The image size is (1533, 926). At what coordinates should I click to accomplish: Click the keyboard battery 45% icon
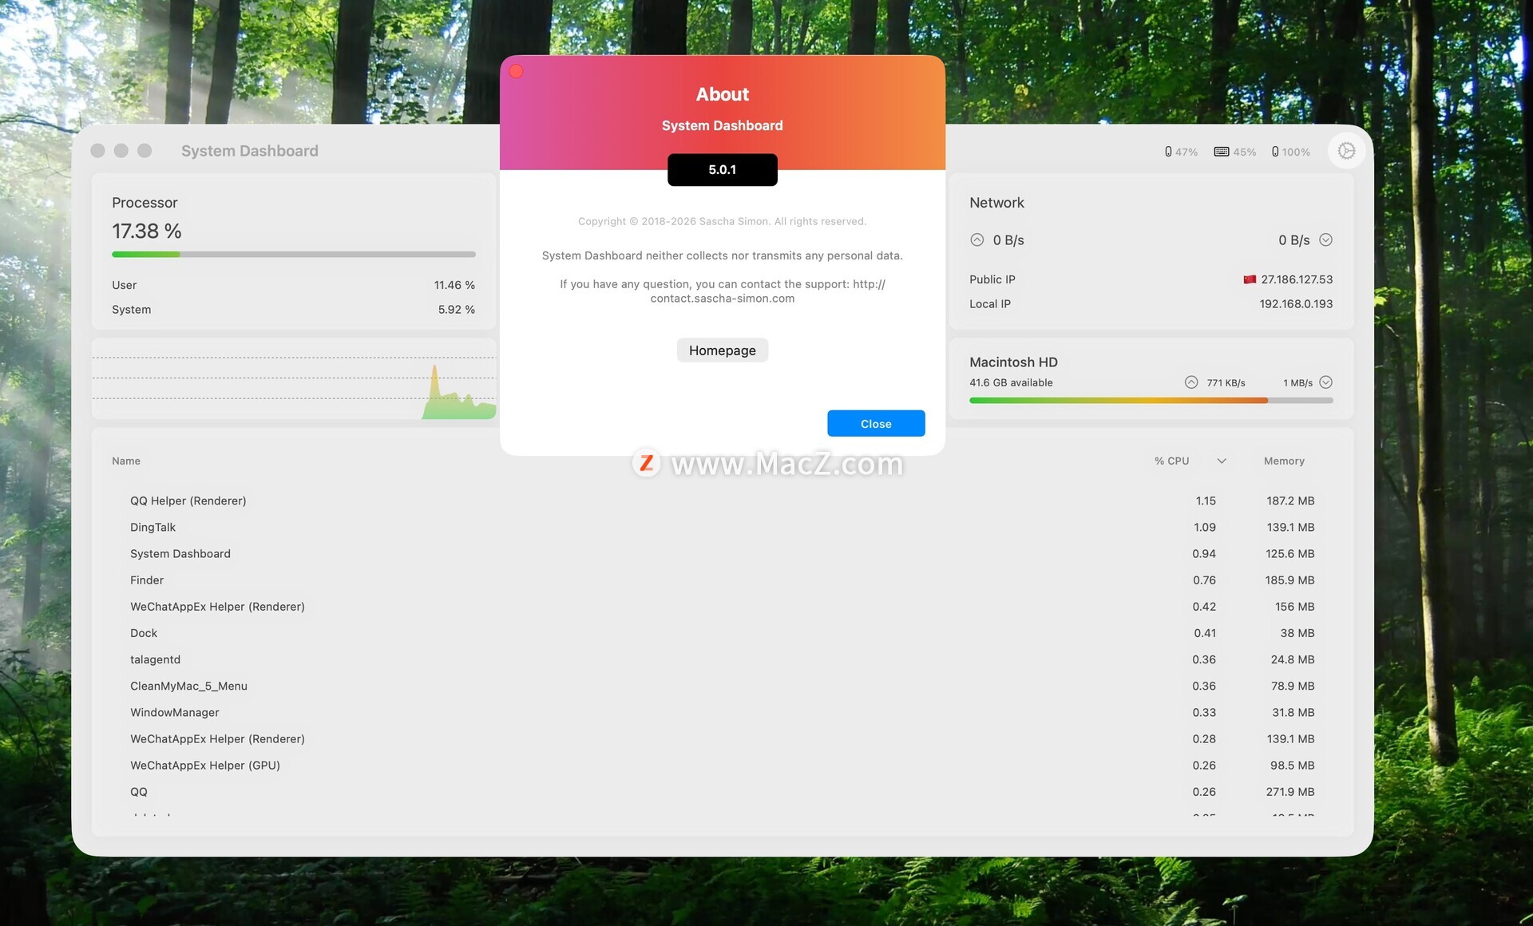coord(1221,152)
